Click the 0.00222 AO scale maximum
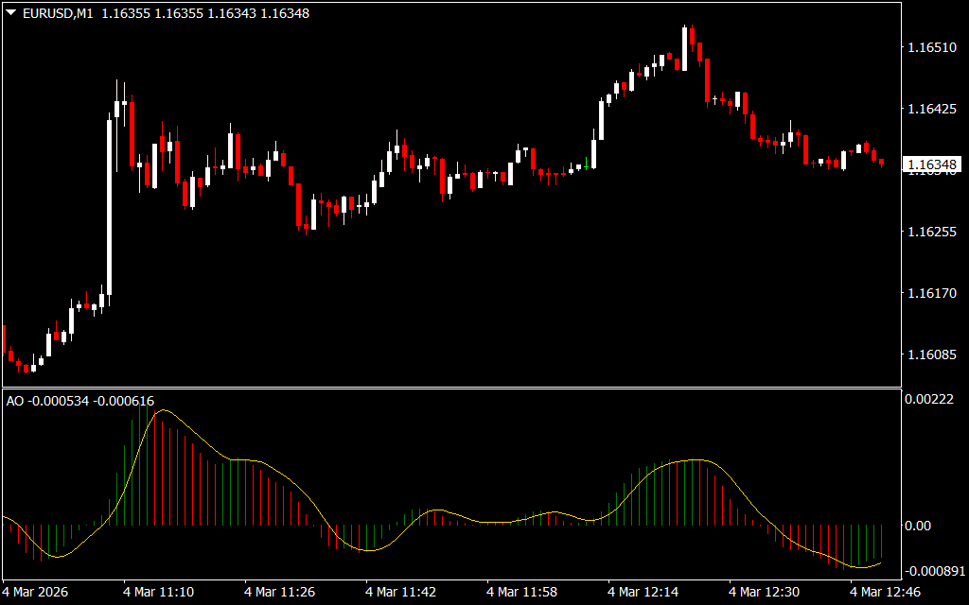Viewport: 969px width, 605px height. 928,400
